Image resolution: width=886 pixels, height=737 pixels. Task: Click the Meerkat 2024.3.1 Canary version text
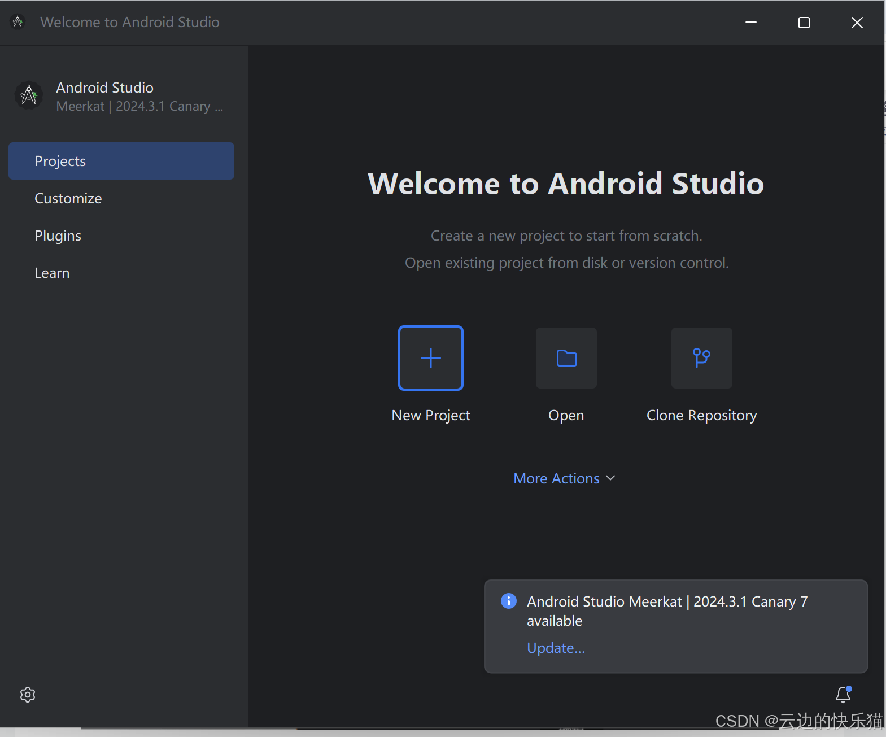coord(139,106)
